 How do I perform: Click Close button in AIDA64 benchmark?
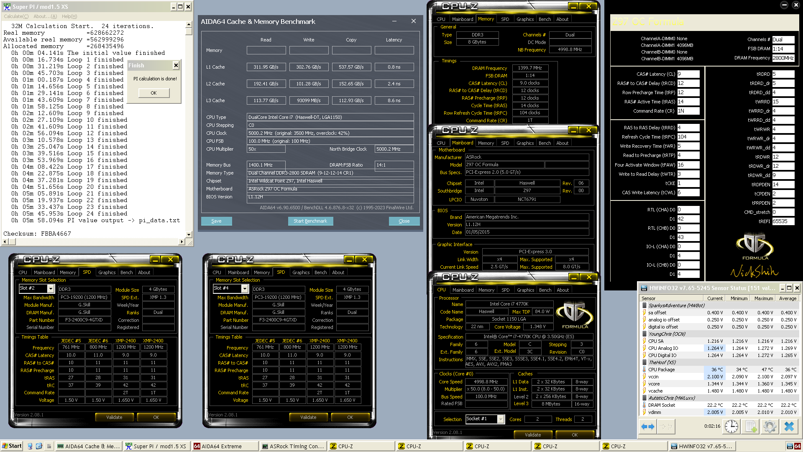click(404, 221)
